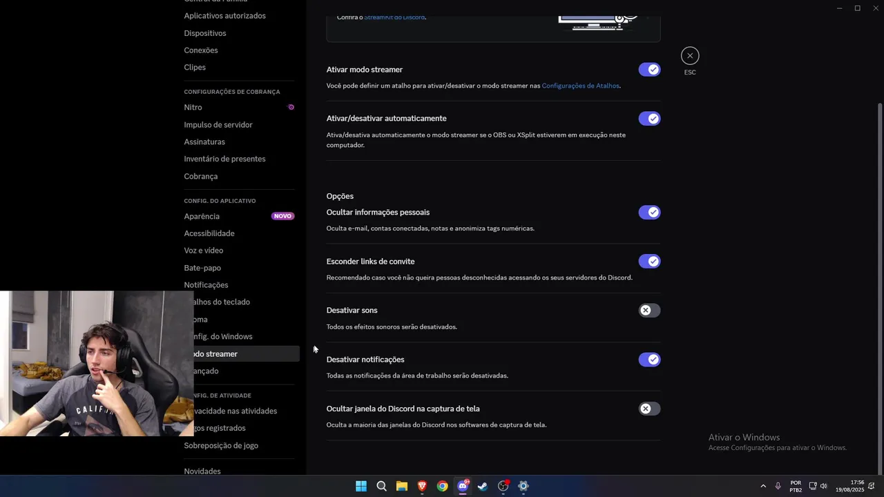Open Nitro settings page
The width and height of the screenshot is (884, 497).
193,108
